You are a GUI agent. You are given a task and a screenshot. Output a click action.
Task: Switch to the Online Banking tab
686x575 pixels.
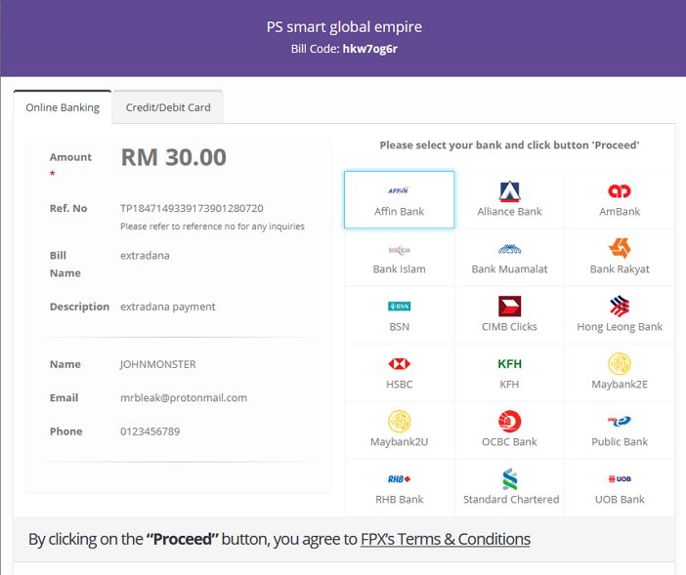click(63, 107)
